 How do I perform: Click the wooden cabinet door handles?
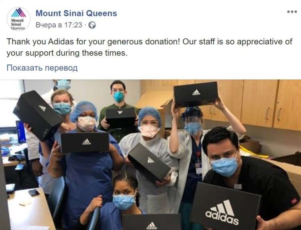(274, 114)
